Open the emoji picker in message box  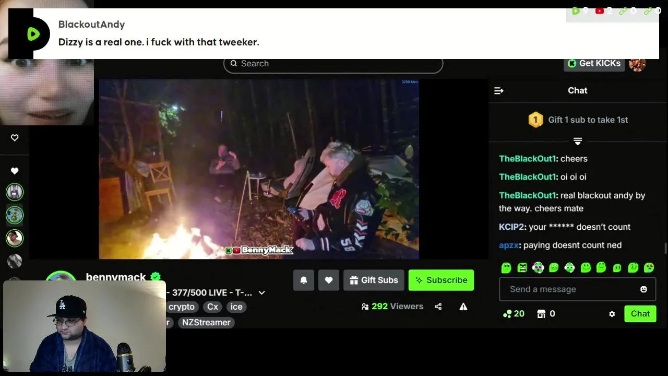tap(643, 289)
